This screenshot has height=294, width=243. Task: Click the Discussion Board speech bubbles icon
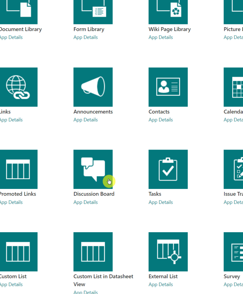click(x=93, y=169)
